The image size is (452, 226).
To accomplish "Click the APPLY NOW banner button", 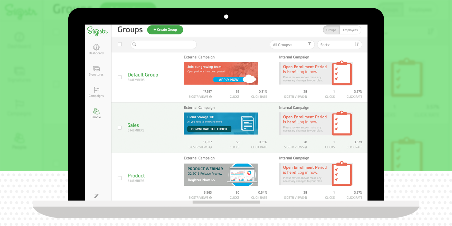I will coord(229,80).
